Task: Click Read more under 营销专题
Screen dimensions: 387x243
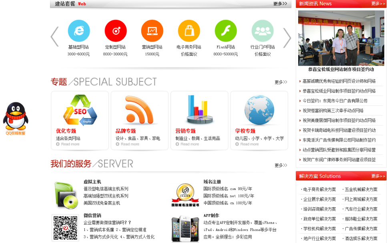Action: pos(189,144)
